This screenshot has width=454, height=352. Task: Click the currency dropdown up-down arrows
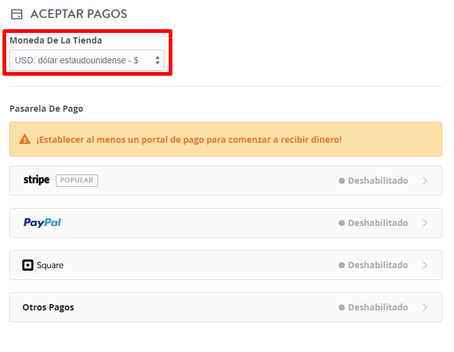coord(158,60)
